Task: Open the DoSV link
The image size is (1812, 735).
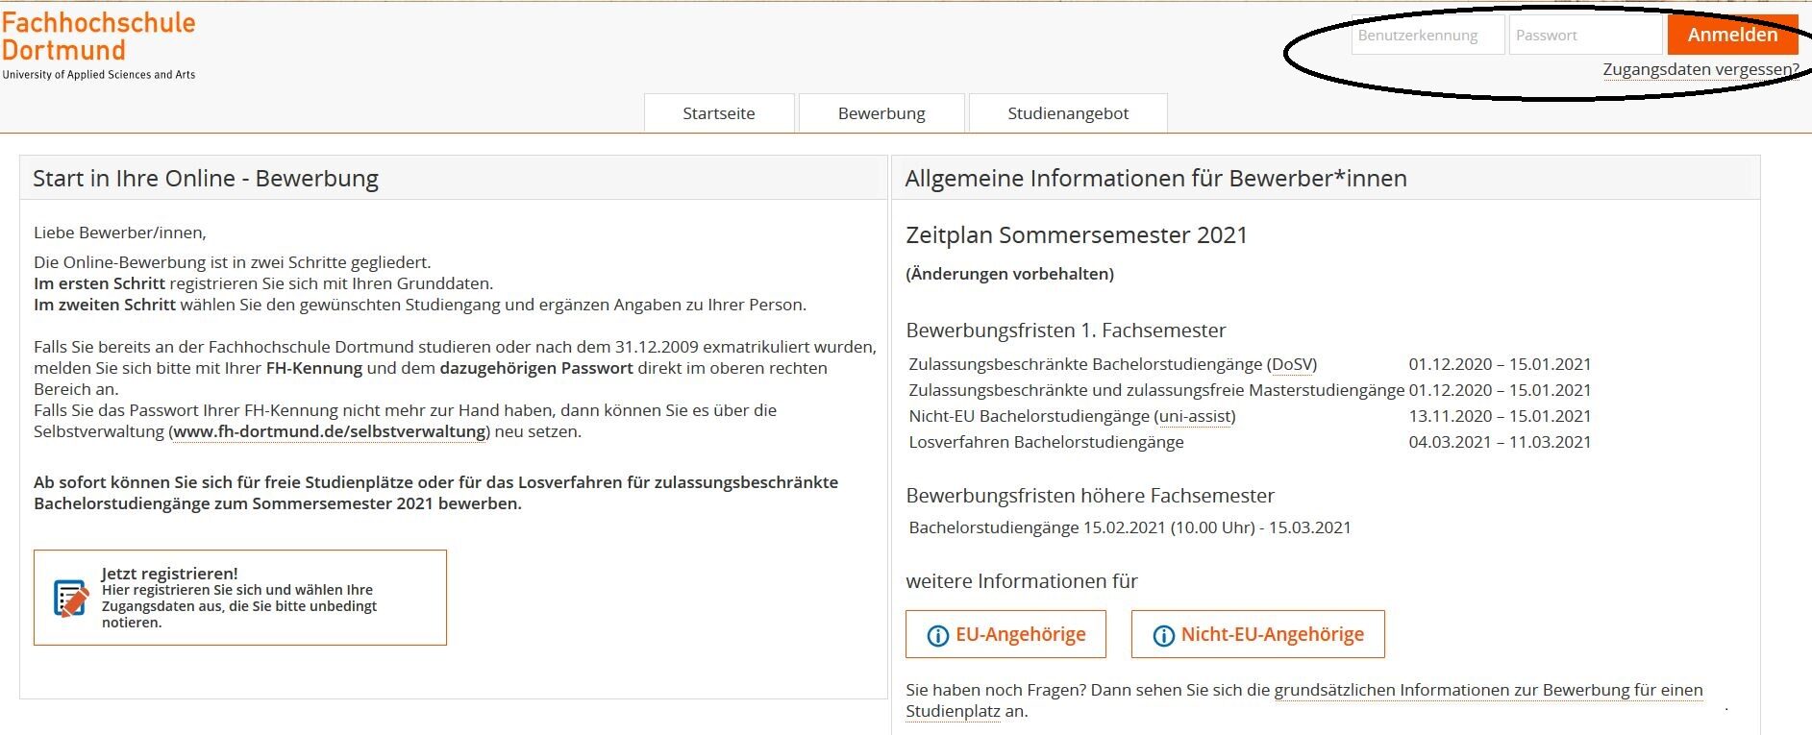Action: [x=1292, y=364]
